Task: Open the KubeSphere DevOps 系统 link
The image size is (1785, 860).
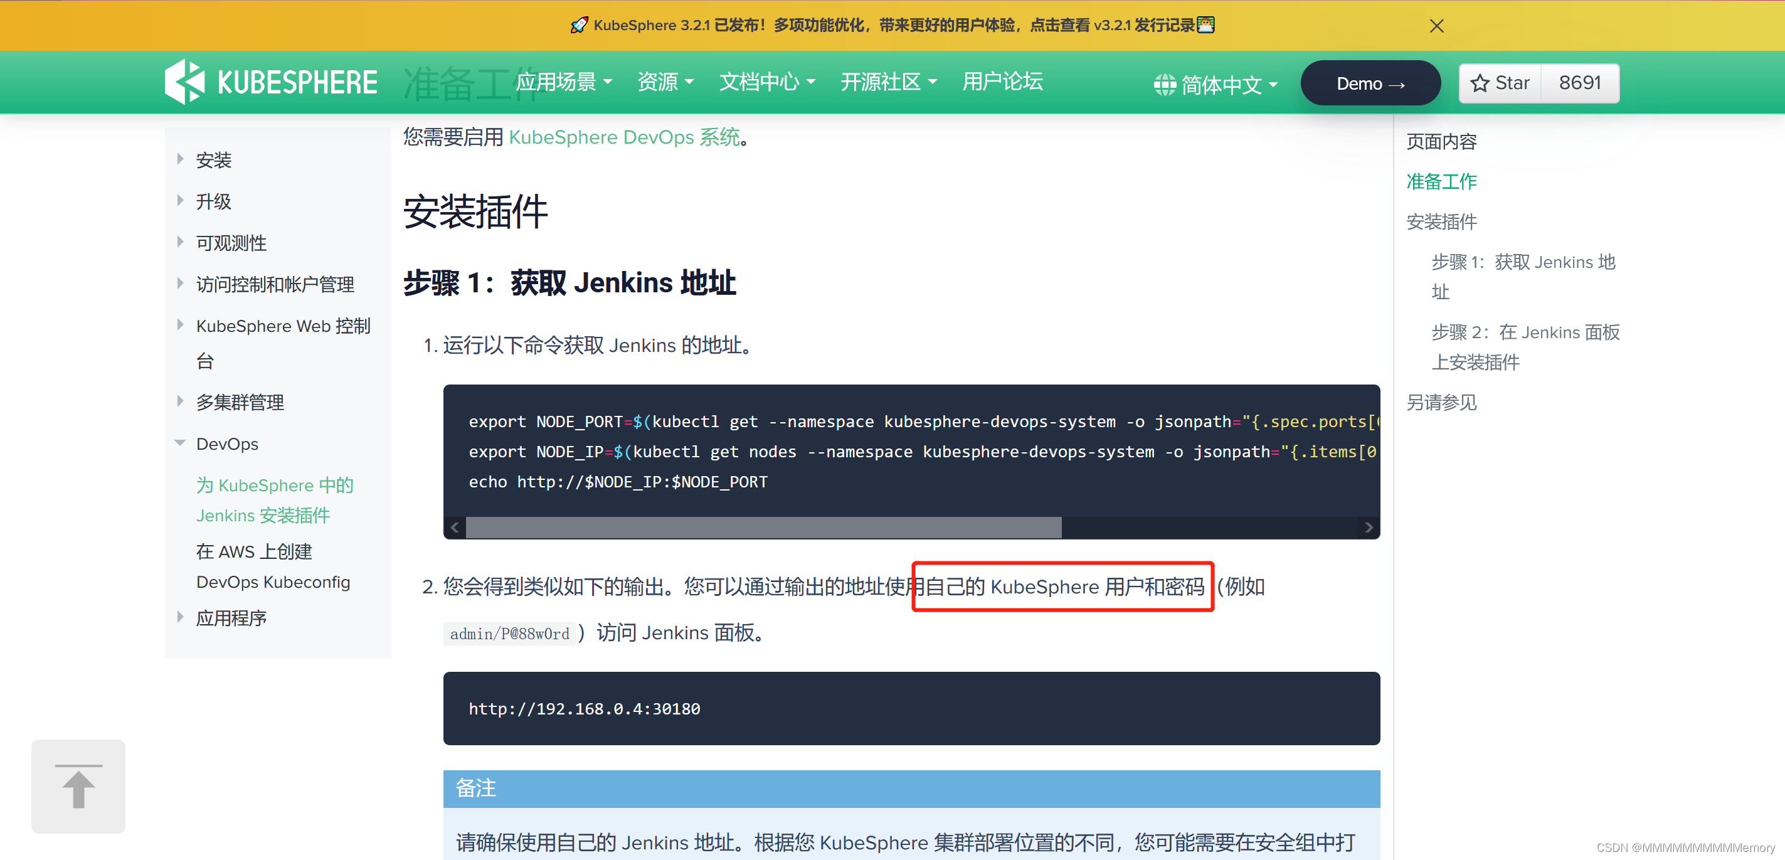Action: coord(624,137)
